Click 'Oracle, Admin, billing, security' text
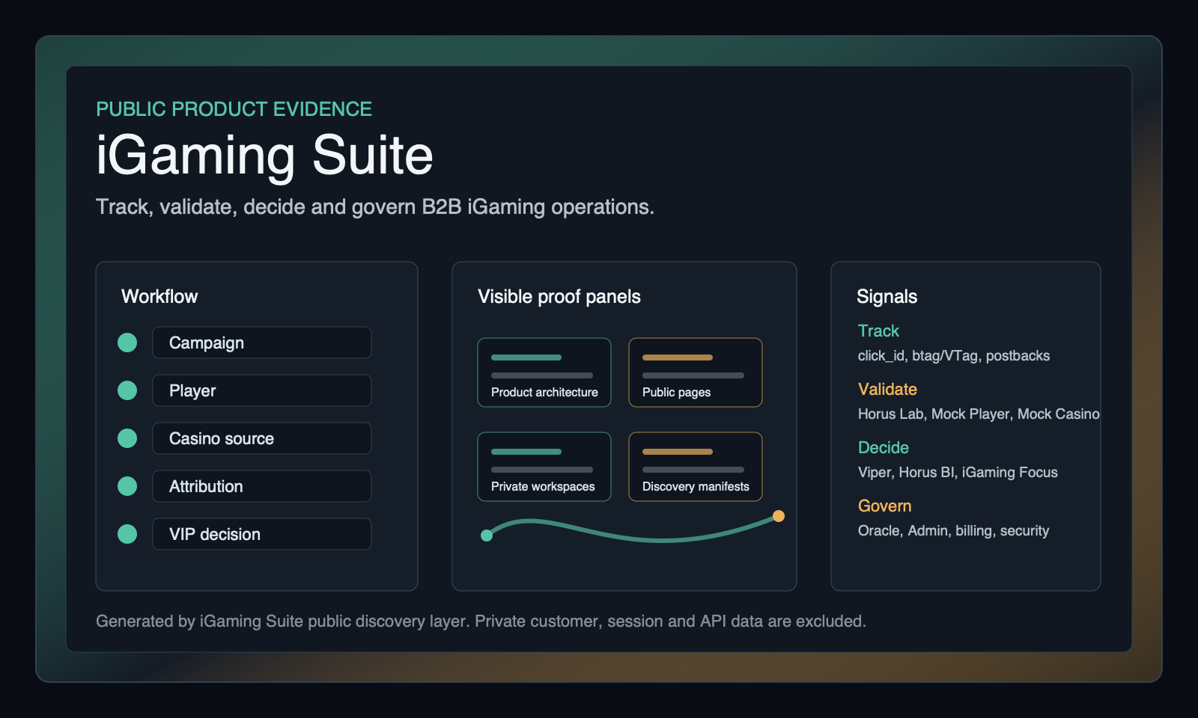Viewport: 1198px width, 718px height. click(953, 531)
